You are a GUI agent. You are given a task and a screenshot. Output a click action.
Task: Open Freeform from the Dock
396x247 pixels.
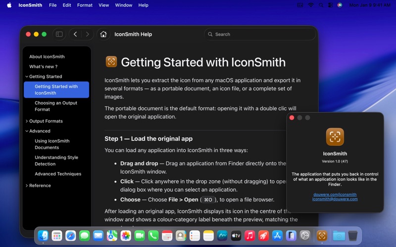[222, 236]
